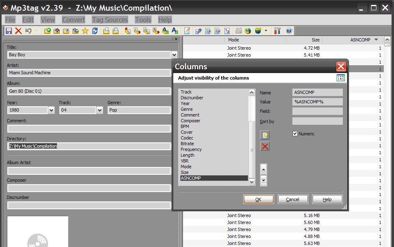Click the Help button in Columns dialog
Screen dimensions: 394x247
[327, 199]
